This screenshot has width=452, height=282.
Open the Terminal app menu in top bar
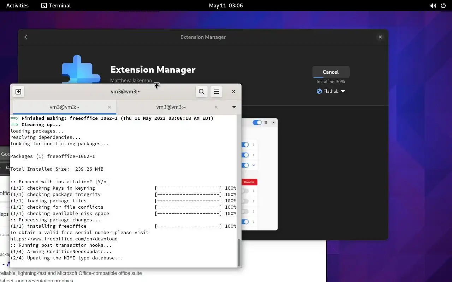(56, 5)
